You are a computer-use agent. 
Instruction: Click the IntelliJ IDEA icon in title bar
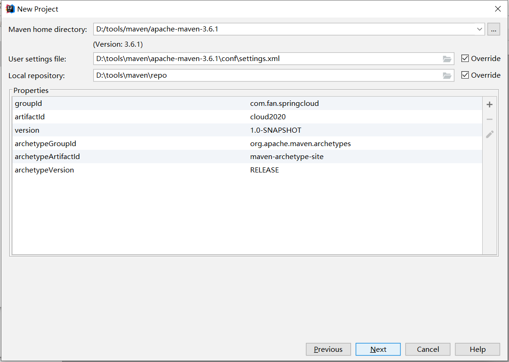[x=10, y=9]
